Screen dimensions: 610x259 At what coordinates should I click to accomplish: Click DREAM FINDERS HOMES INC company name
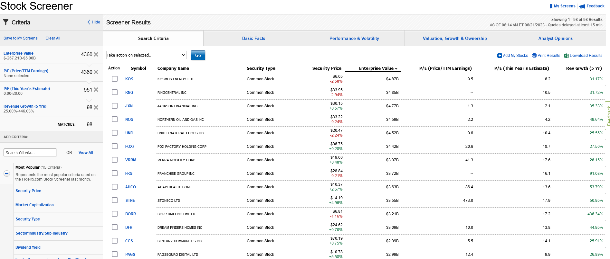point(180,228)
